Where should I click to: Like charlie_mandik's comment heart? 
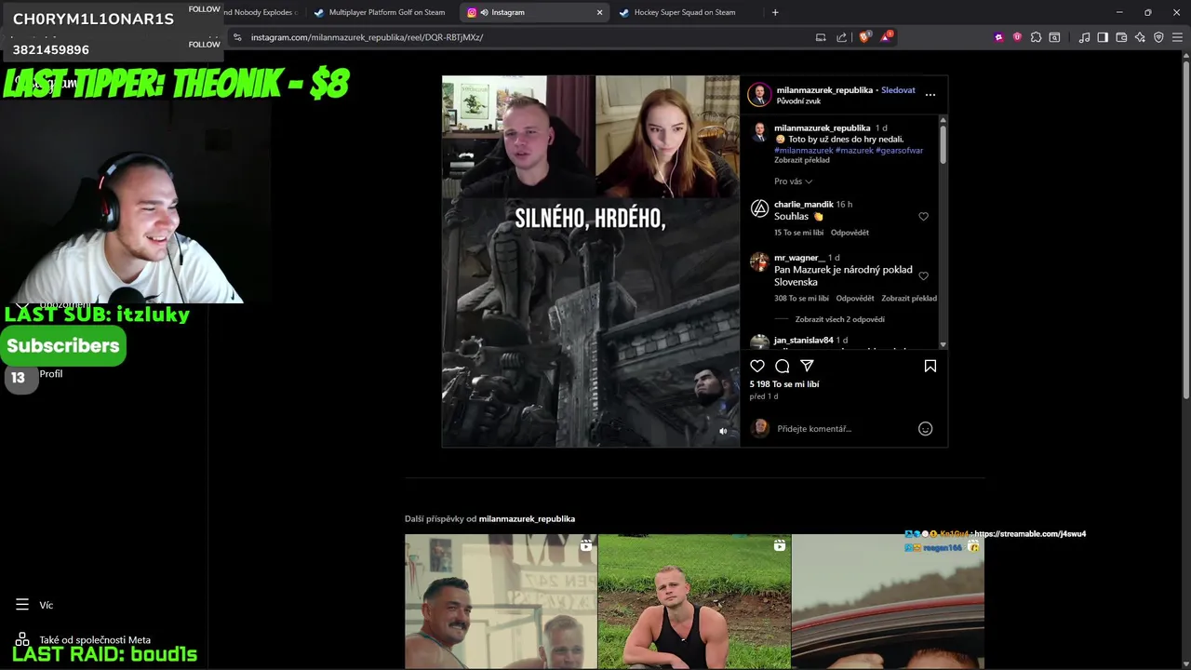click(x=923, y=216)
